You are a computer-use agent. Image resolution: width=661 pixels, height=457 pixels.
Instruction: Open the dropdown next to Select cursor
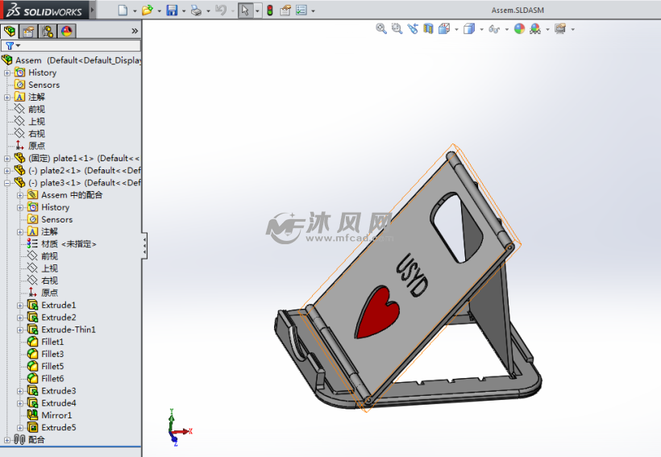coord(257,11)
